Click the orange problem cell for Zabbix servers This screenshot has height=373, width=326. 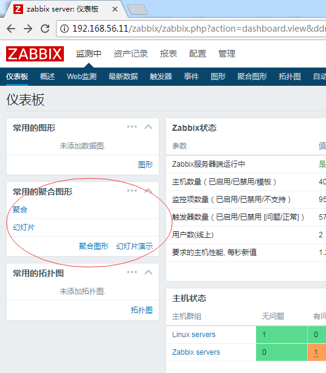[317, 352]
